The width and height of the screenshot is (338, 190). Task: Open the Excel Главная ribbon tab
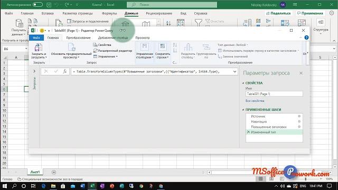(x=27, y=13)
